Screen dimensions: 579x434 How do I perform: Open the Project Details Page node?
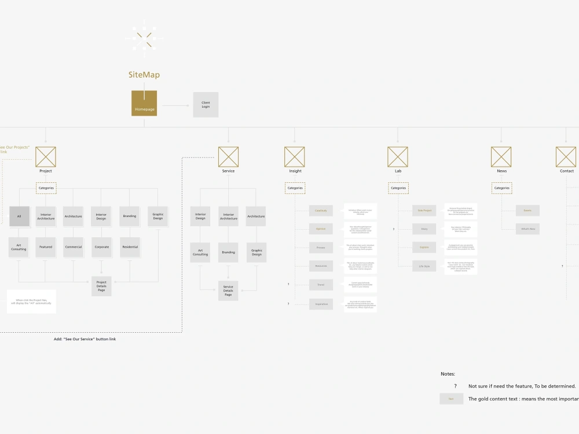coord(101,286)
